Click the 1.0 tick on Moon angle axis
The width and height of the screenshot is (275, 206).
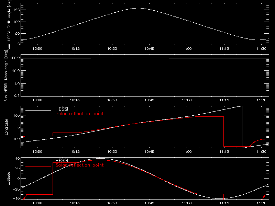click(17, 84)
